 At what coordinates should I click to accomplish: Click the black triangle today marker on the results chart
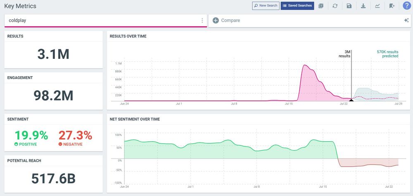351,100
